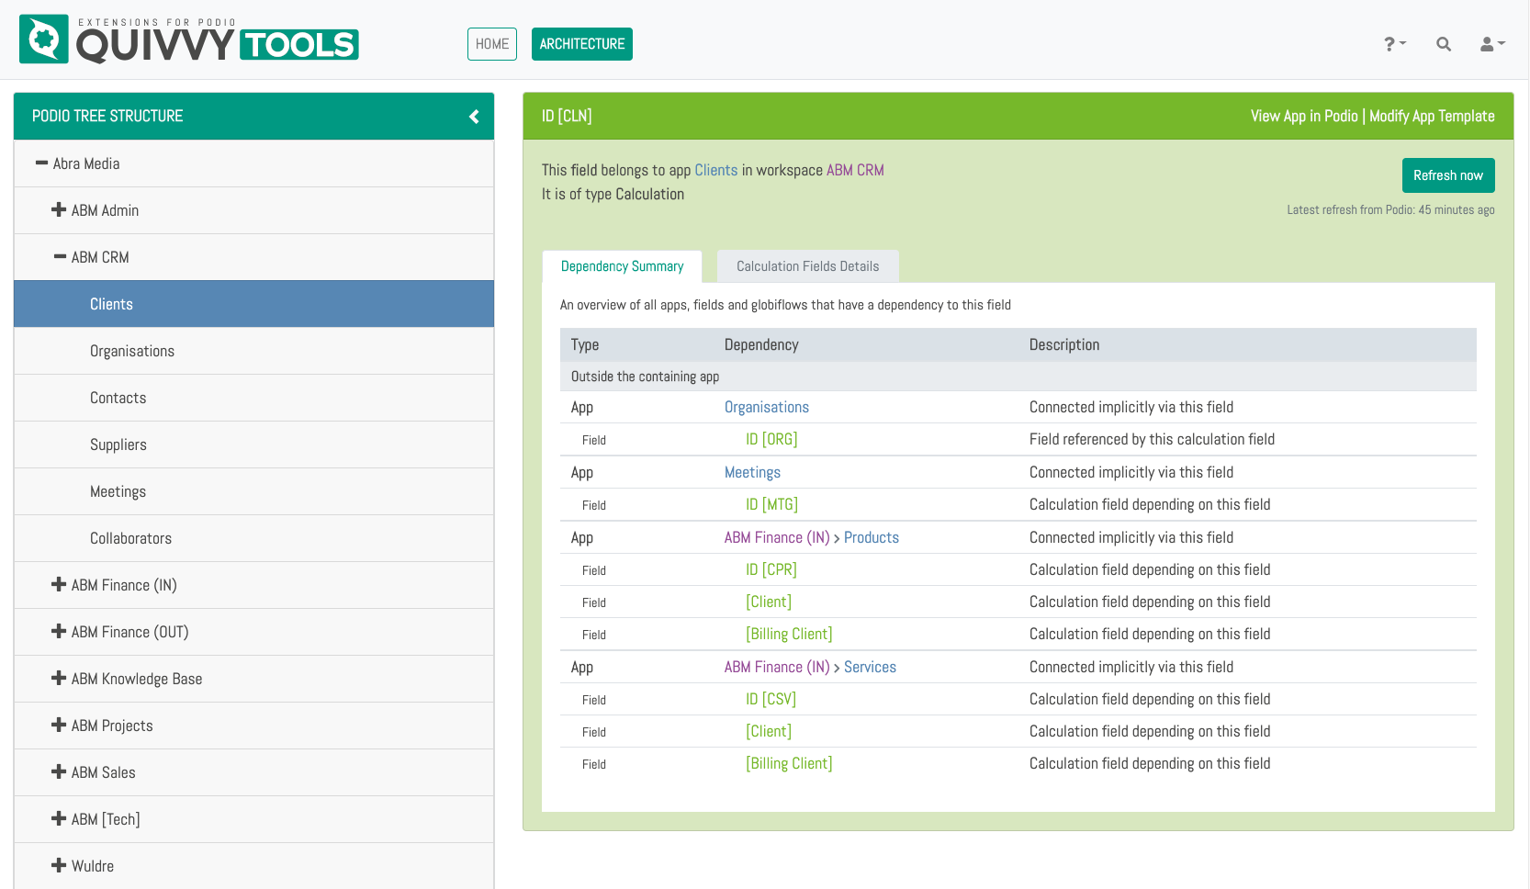
Task: Open the ID [CSV] field link
Action: tap(771, 700)
